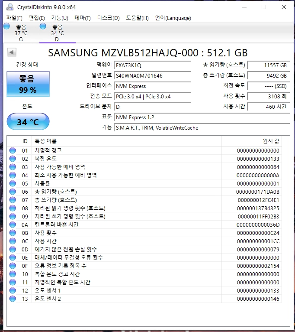Click status orb for row 01 치명적 경고
Viewport: 295px width, 332px height.
(13, 150)
